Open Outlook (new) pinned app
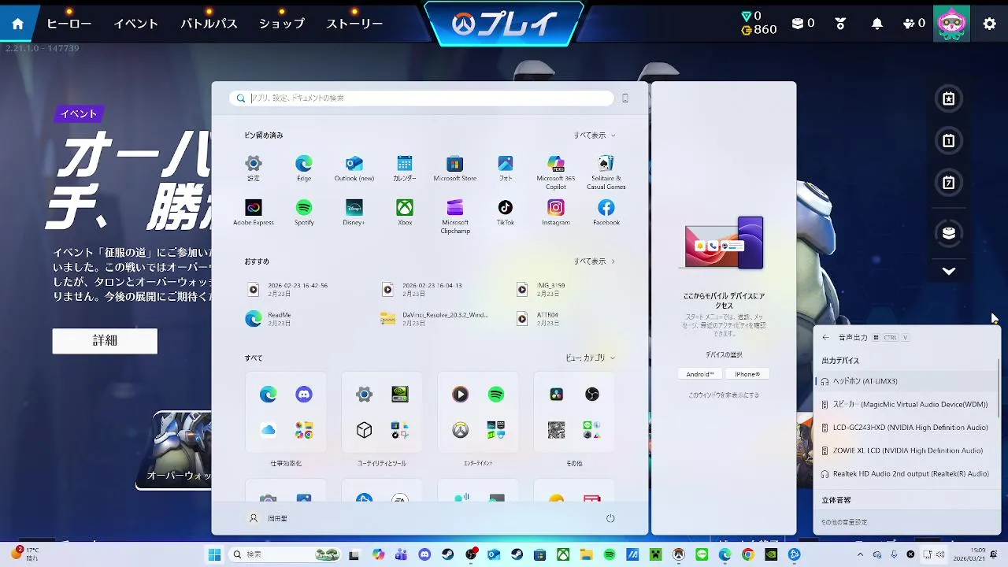 (x=354, y=168)
